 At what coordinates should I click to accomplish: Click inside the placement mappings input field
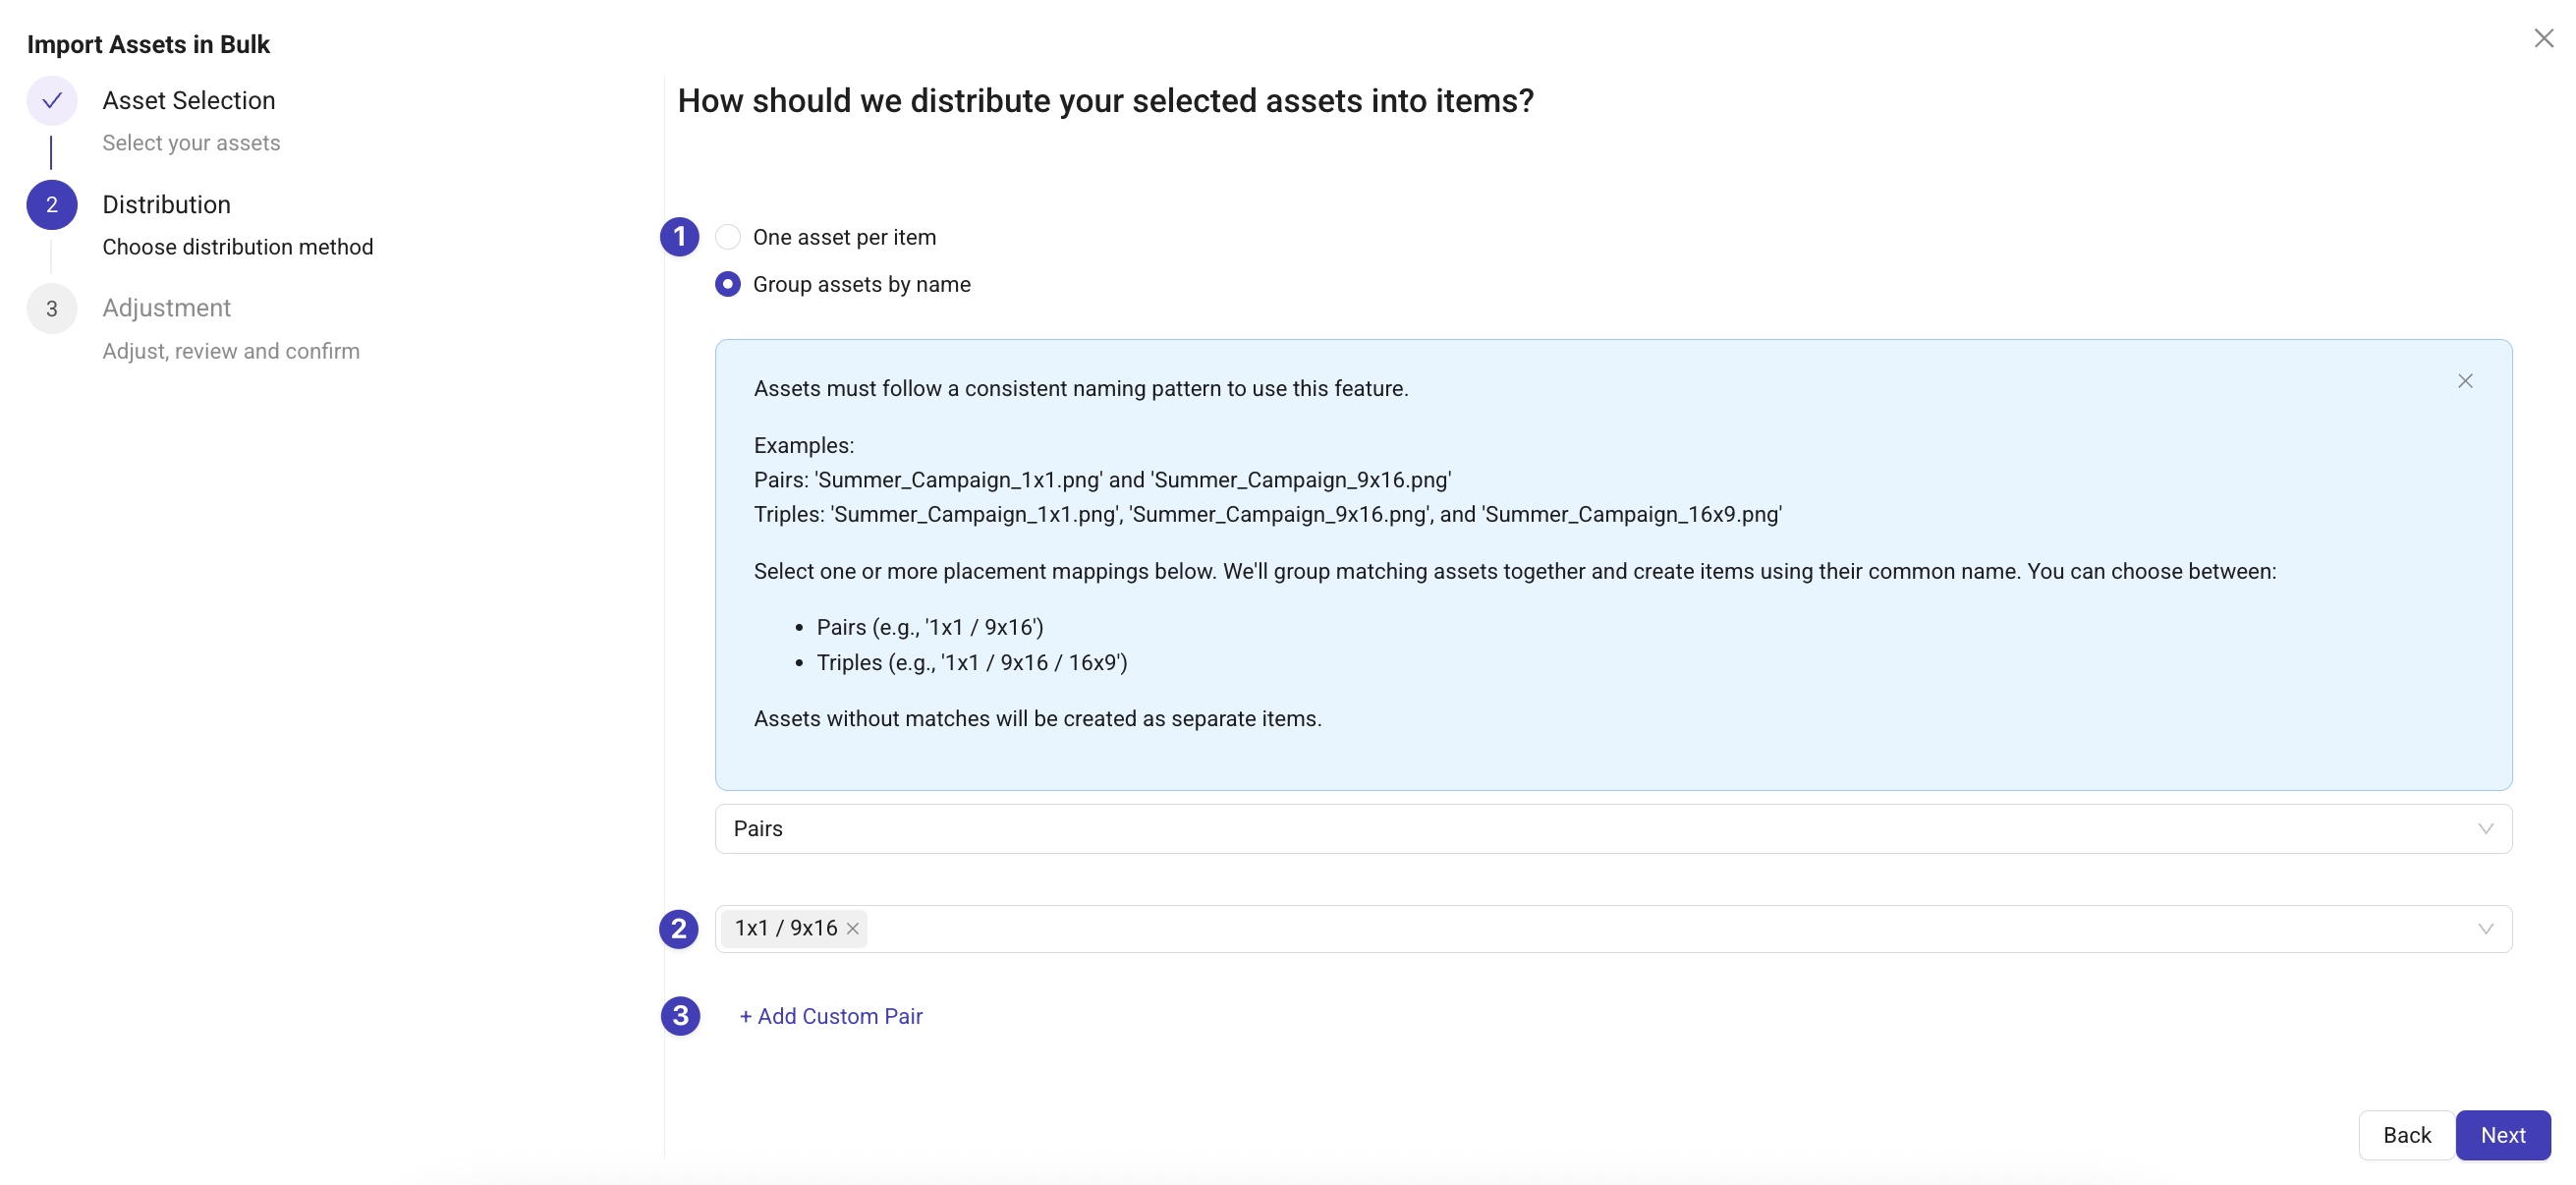(x=1600, y=929)
